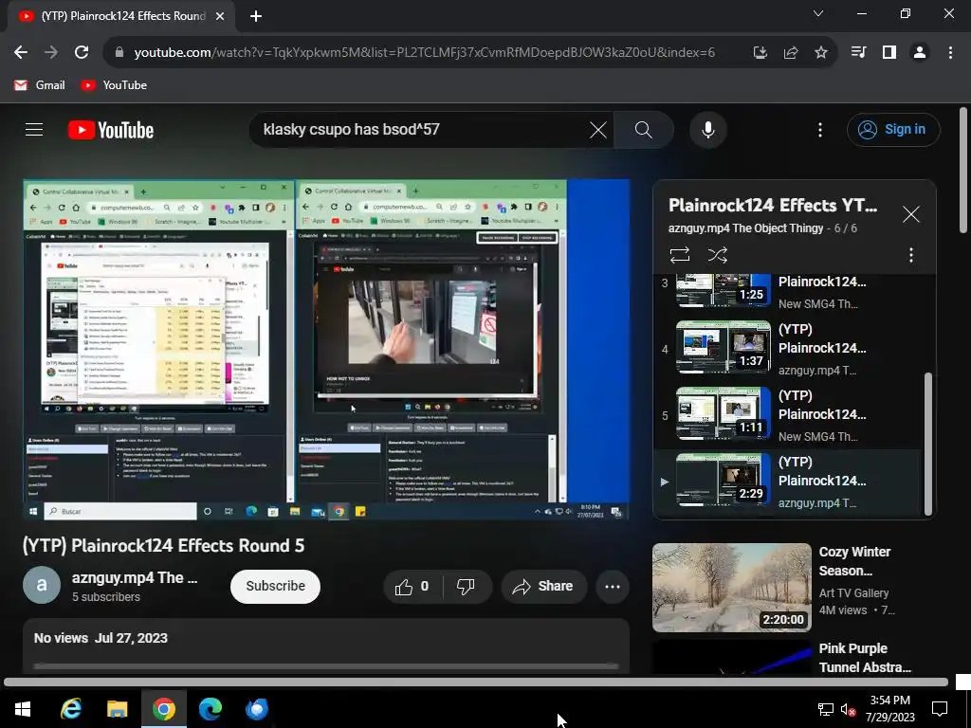
Task: Like the video with thumbs up
Action: tap(413, 586)
